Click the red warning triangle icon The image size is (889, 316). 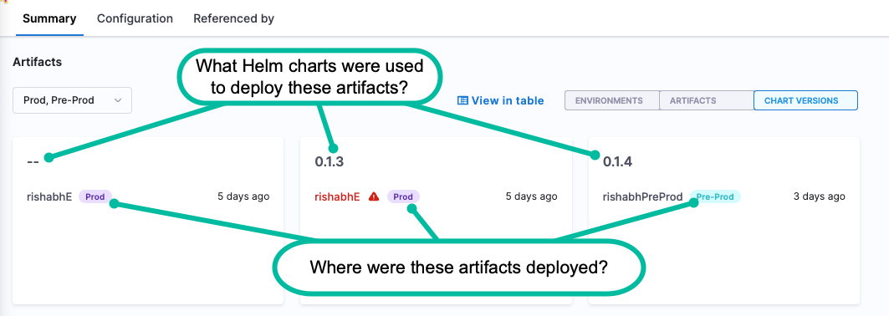click(x=374, y=196)
